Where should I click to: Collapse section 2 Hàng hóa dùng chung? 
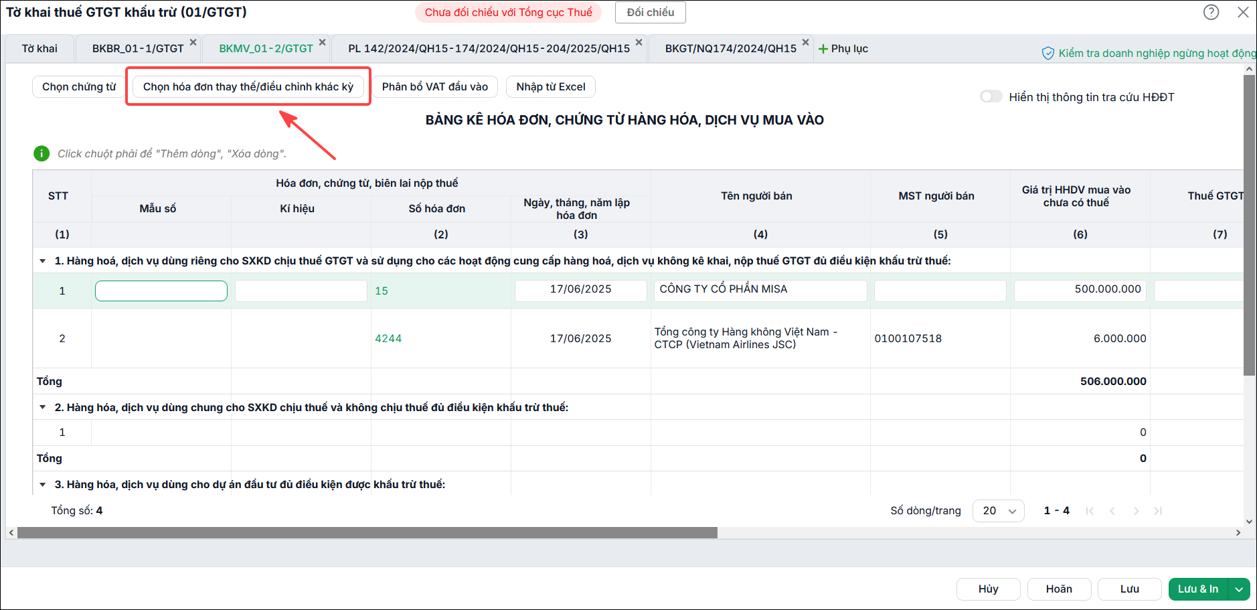(x=43, y=407)
